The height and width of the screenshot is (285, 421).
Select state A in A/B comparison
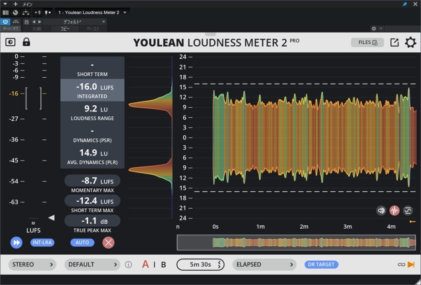[x=145, y=264]
